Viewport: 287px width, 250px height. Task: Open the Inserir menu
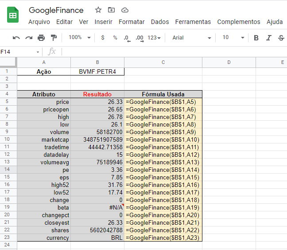tap(103, 22)
